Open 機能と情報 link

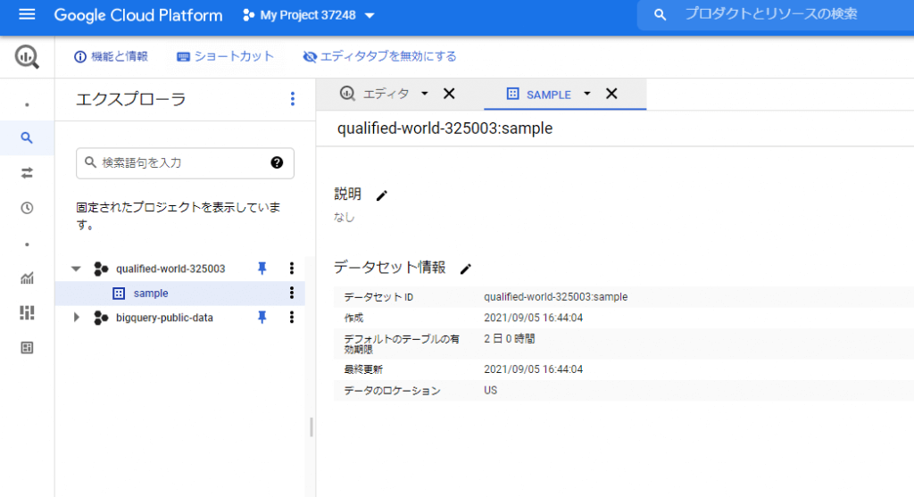coord(111,56)
